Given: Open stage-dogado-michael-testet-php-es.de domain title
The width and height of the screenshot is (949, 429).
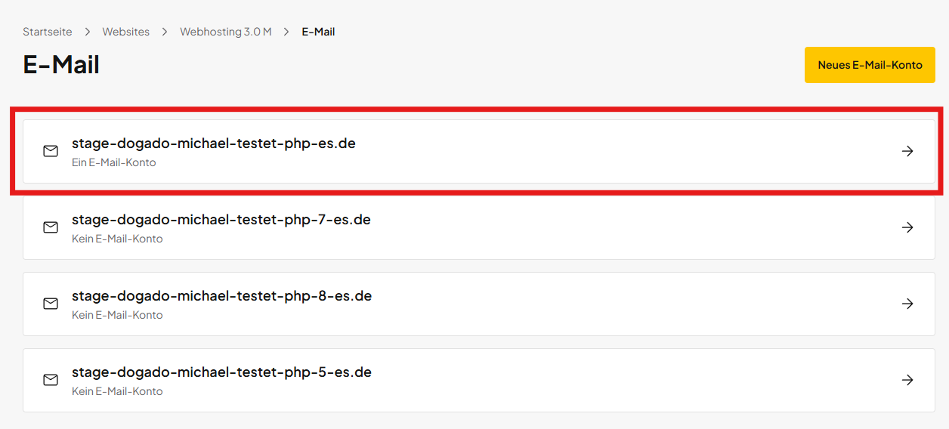Looking at the screenshot, I should point(213,143).
